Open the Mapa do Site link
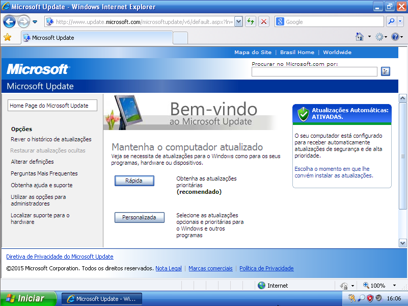 (253, 53)
